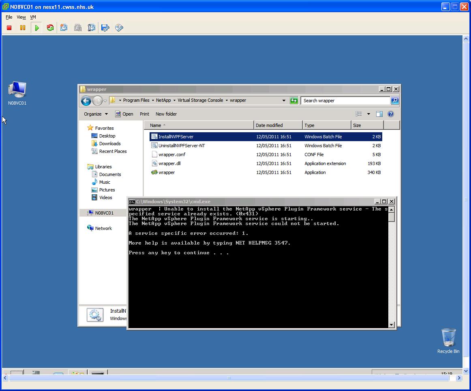Viewport: 471px width, 391px height.
Task: Reset the VM using the restart icon
Action: coord(50,28)
